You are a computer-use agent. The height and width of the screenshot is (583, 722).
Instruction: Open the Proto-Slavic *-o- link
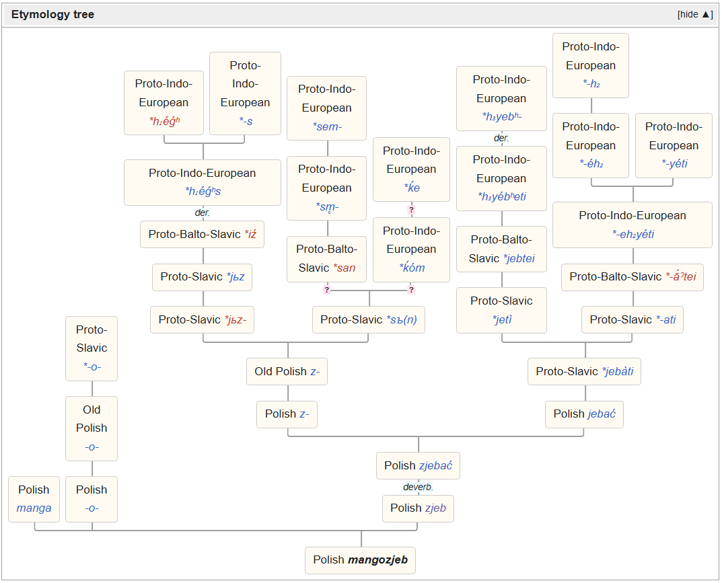(92, 366)
